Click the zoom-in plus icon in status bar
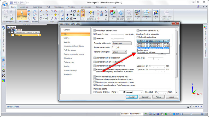209x117 pixels. 203,114
